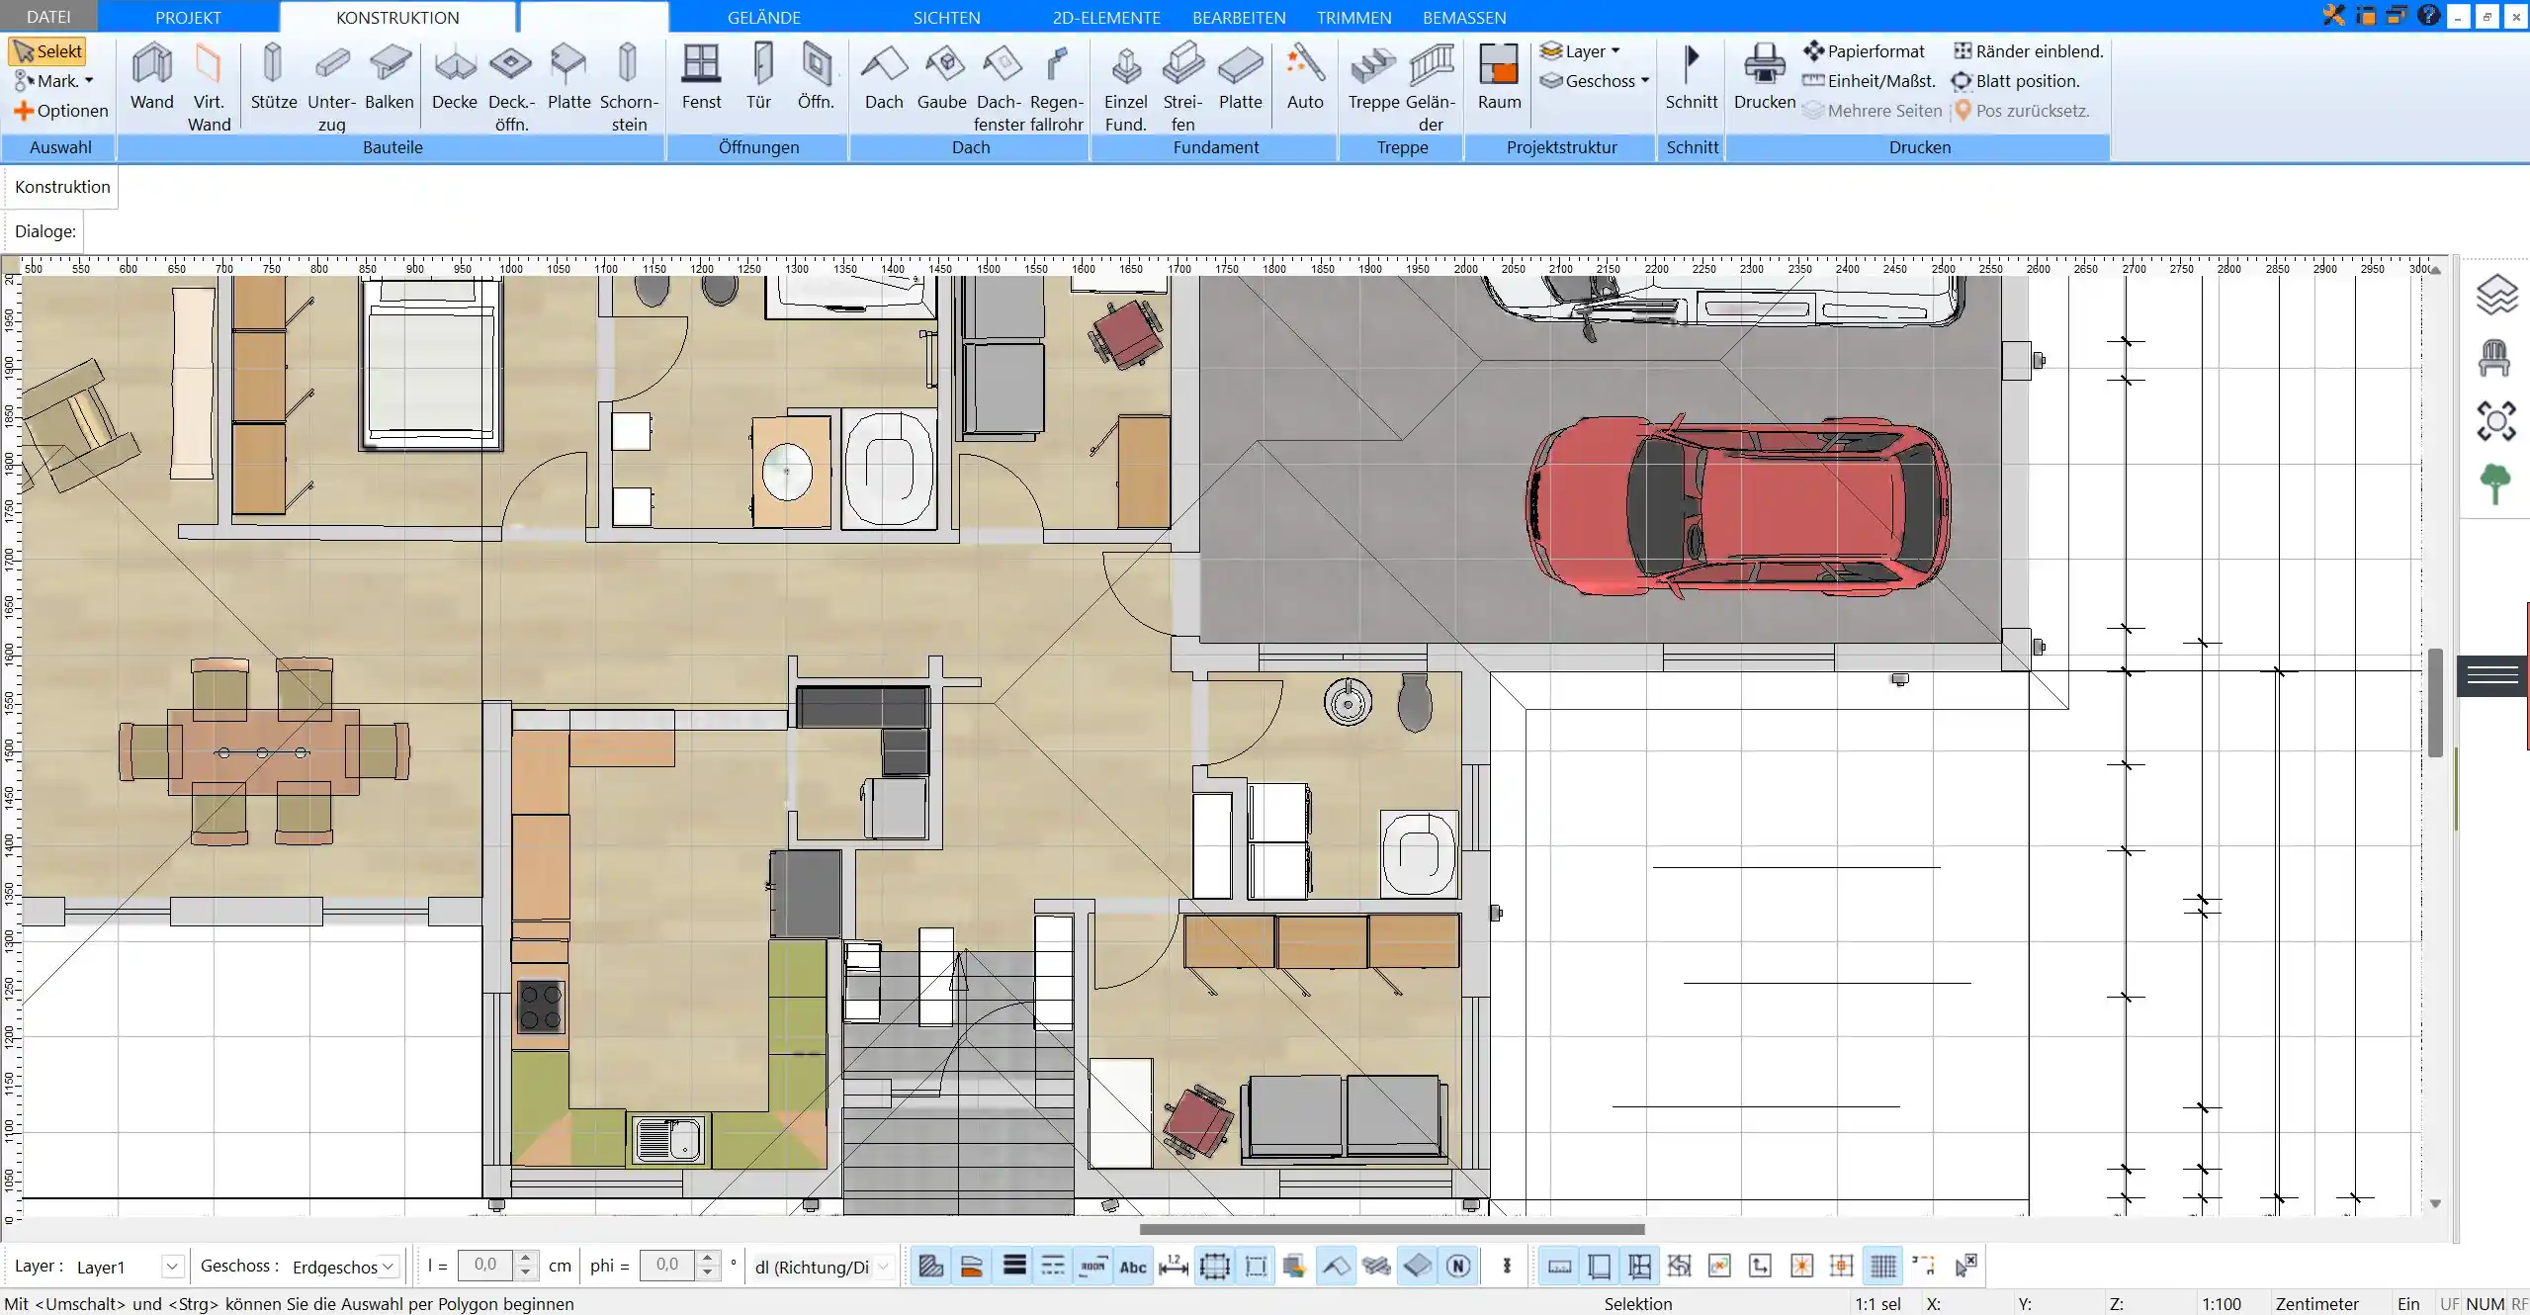Toggle hatching display in bottom toolbar
This screenshot has width=2530, height=1315.
pos(930,1266)
